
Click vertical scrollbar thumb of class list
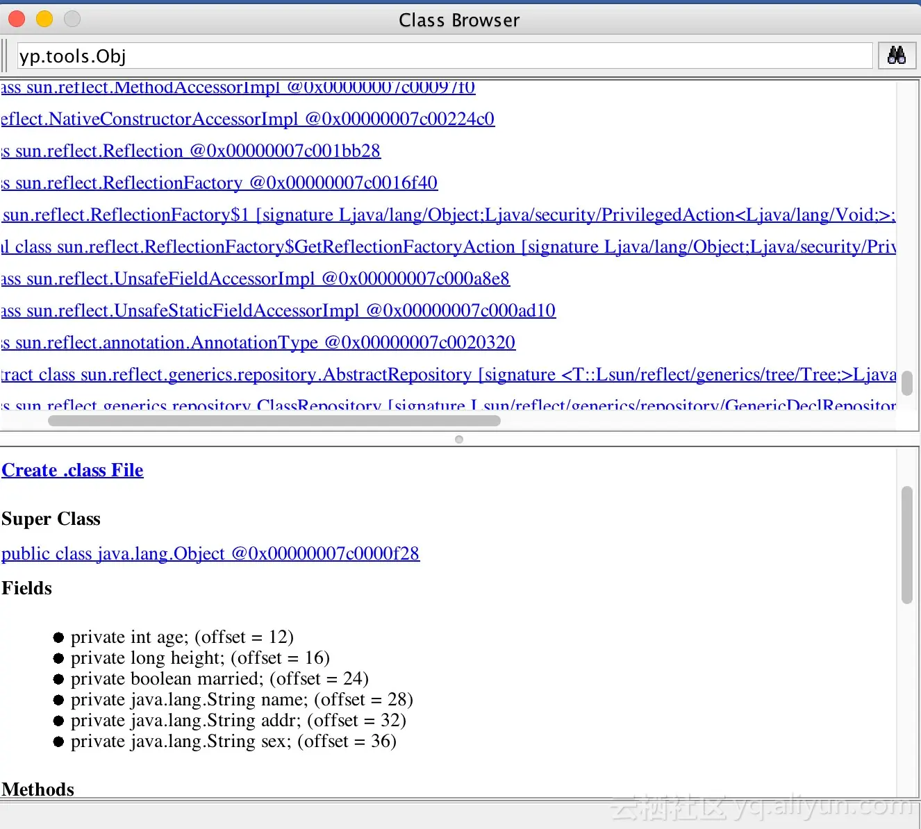pos(907,383)
